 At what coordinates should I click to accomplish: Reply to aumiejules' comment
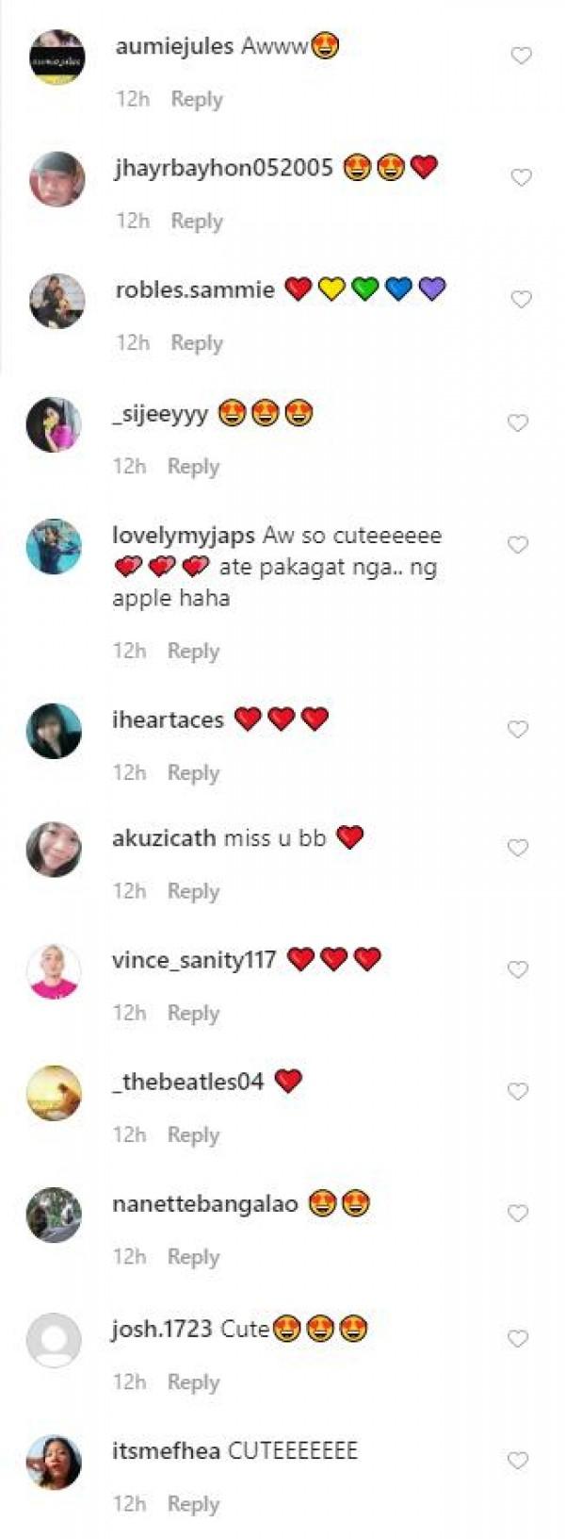(197, 99)
